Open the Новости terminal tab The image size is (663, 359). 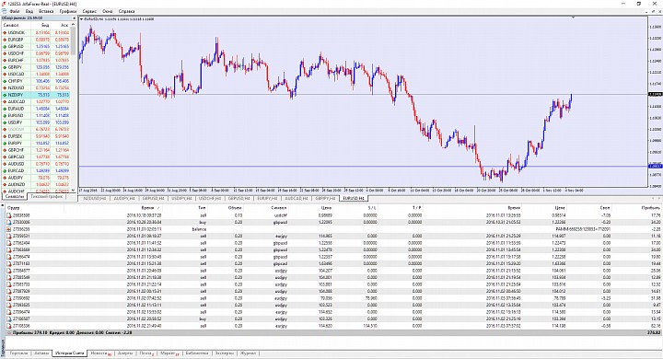(100, 353)
